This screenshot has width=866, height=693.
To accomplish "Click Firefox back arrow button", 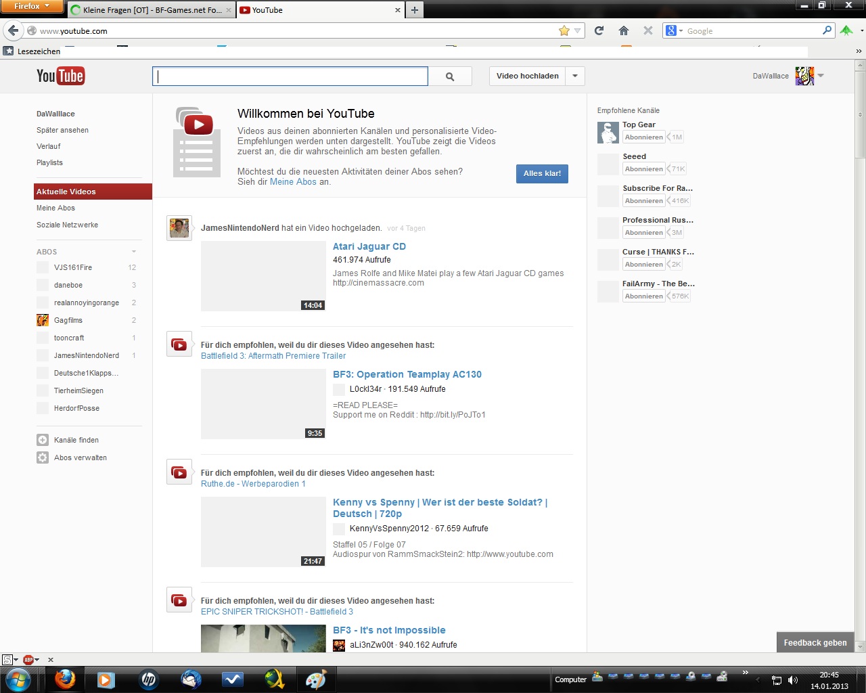I will pos(13,30).
